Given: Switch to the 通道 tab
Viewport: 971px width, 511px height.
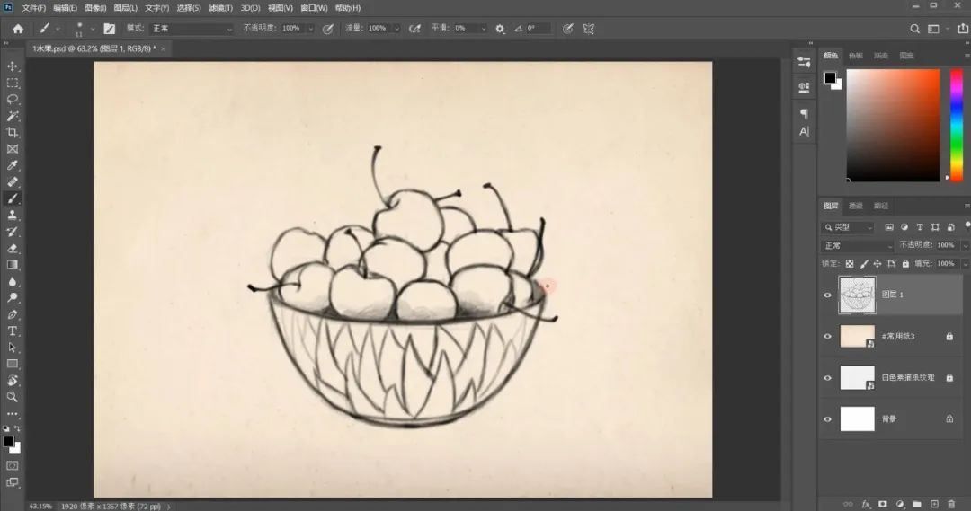Looking at the screenshot, I should (856, 206).
